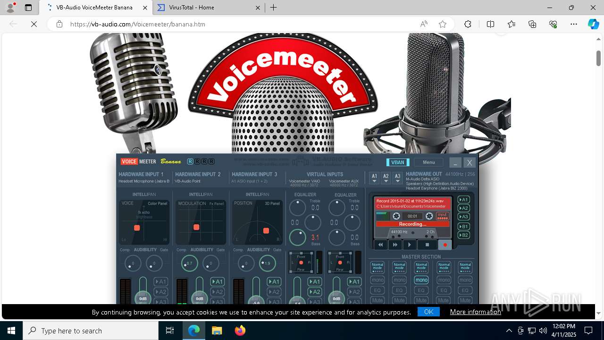
Task: Select Hardware Input 1 device label
Action: (144, 181)
